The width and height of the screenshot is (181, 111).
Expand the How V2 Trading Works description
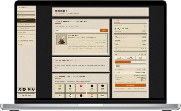coord(59,67)
